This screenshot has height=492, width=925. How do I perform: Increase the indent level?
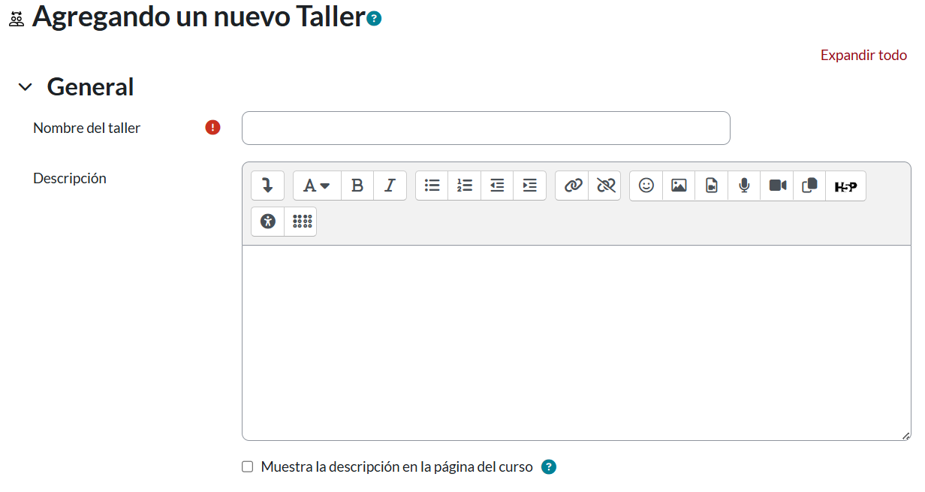click(529, 186)
